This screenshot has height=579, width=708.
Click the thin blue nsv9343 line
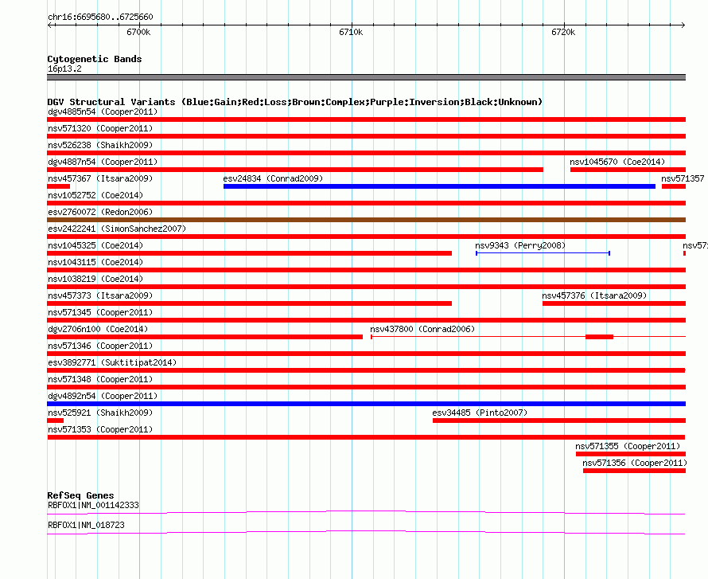tap(543, 253)
